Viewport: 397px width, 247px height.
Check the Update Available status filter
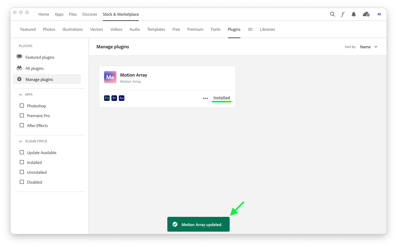(x=22, y=152)
